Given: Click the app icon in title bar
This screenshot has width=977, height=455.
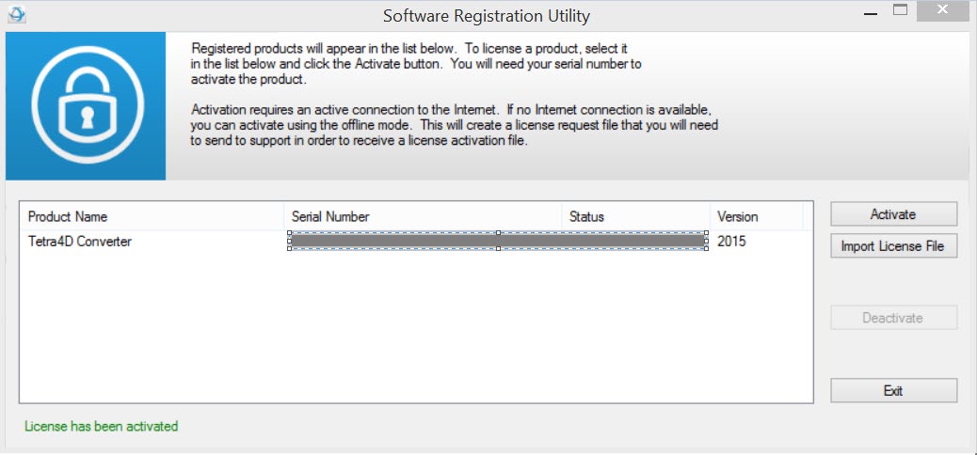Looking at the screenshot, I should click(x=18, y=14).
